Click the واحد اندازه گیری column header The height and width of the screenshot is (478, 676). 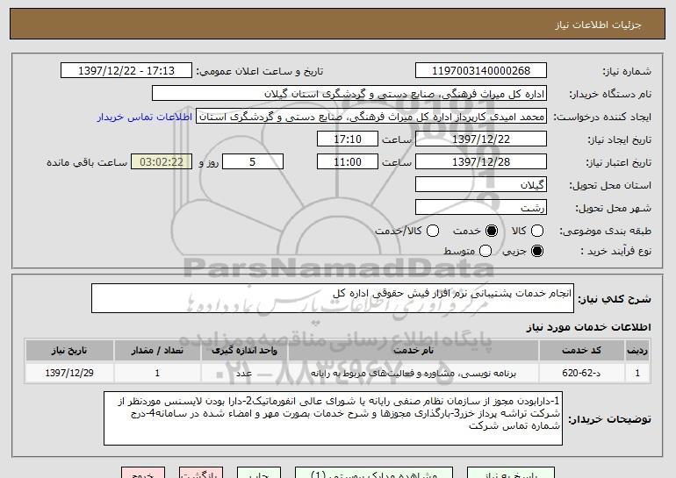pos(244,351)
